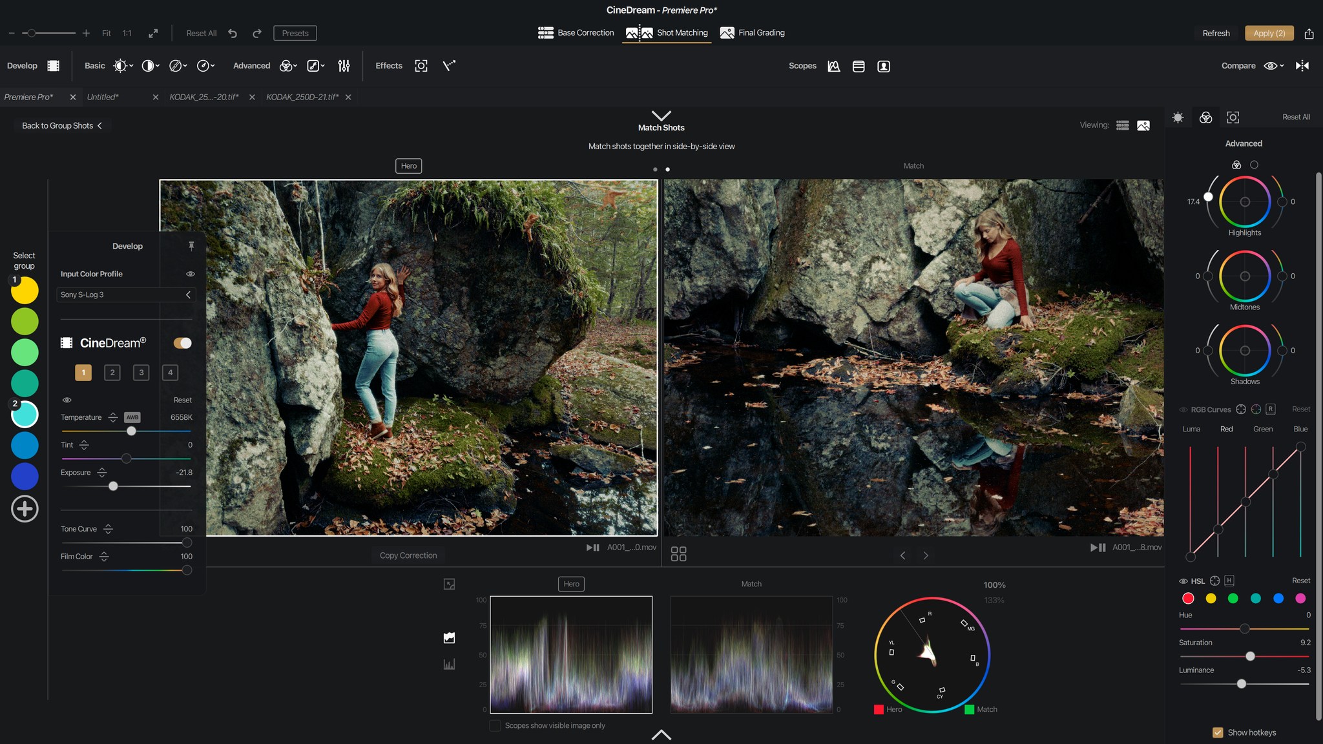Open the color wheels panel tab icon
This screenshot has width=1323, height=744.
[1205, 118]
